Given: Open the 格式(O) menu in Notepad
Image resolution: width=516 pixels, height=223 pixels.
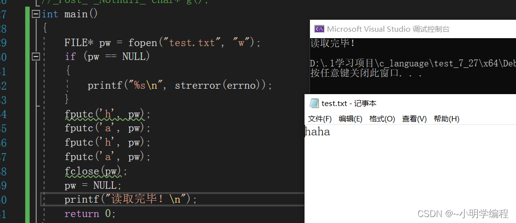Looking at the screenshot, I should pos(382,119).
